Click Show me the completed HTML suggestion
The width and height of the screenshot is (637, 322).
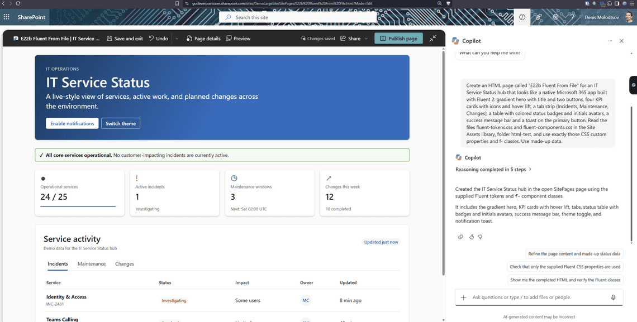[565, 280]
